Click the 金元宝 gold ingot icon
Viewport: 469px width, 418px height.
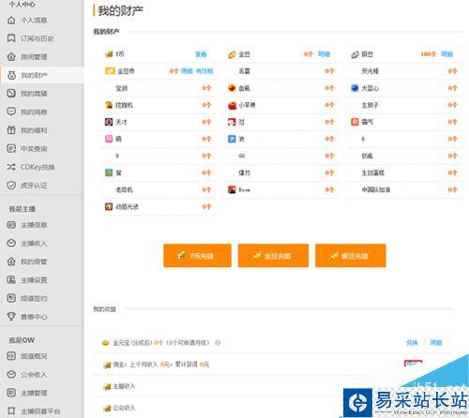pos(106,343)
